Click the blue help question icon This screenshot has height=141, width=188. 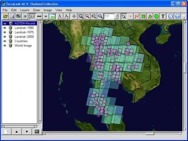point(177,16)
